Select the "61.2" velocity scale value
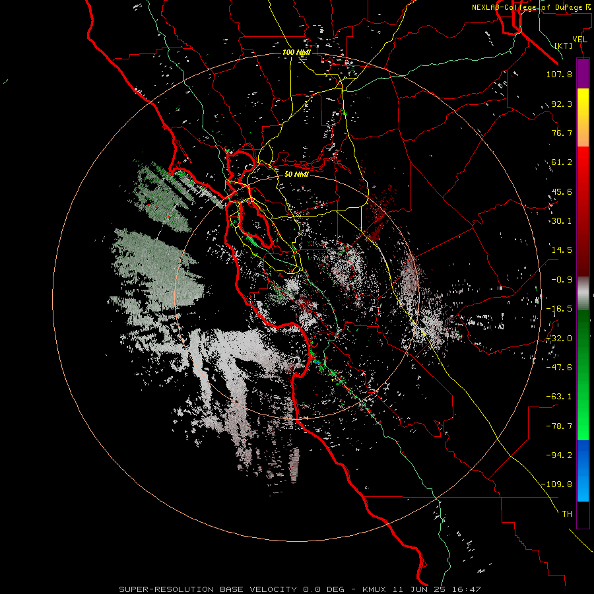The width and height of the screenshot is (594, 594). 562,162
